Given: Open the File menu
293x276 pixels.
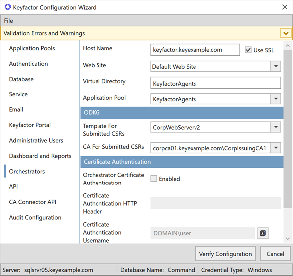Looking at the screenshot, I should 9,21.
